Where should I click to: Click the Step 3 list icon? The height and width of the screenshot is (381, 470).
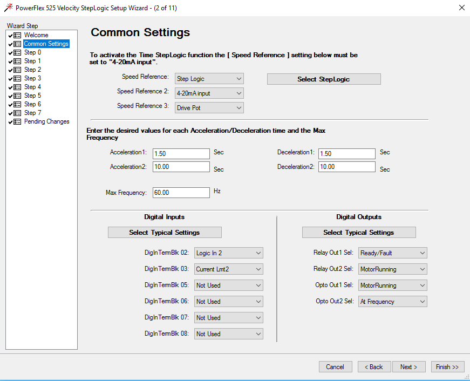pos(17,79)
